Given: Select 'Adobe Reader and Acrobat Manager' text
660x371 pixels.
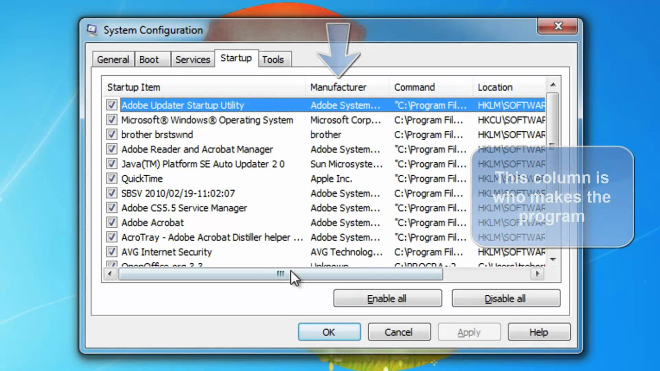Looking at the screenshot, I should [197, 149].
